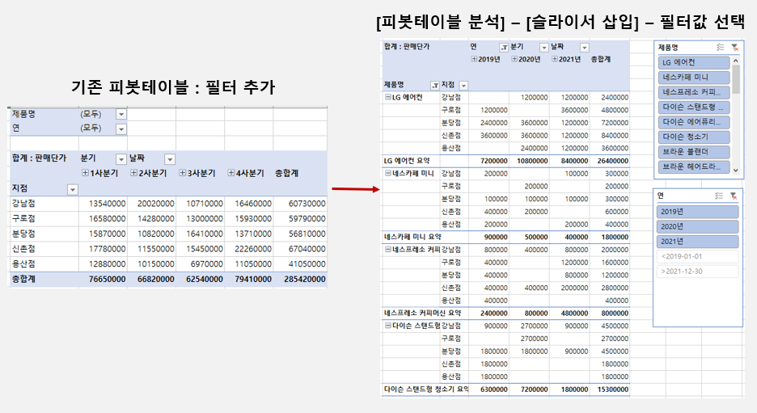Open filtered 제품명 dropdown in right pivot table
The image size is (757, 413).
435,86
